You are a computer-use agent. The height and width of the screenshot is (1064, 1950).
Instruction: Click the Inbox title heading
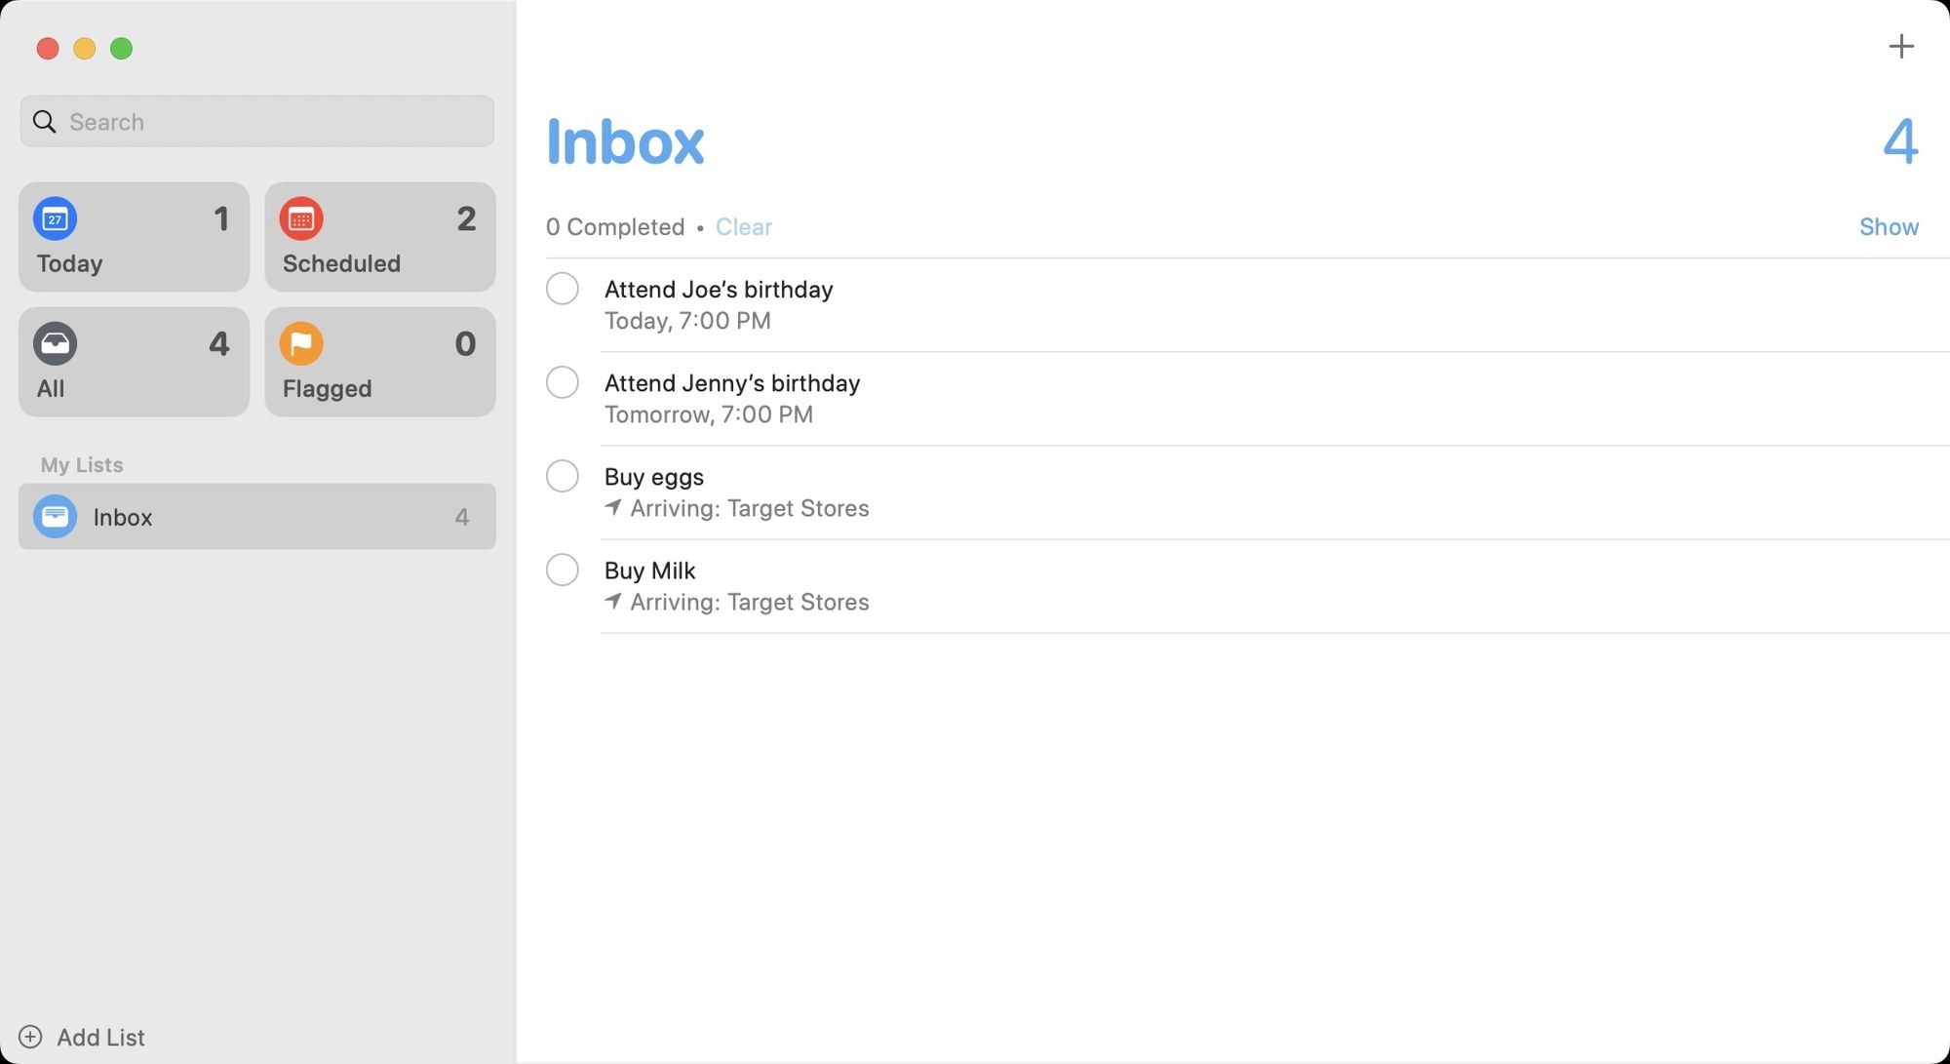click(626, 141)
